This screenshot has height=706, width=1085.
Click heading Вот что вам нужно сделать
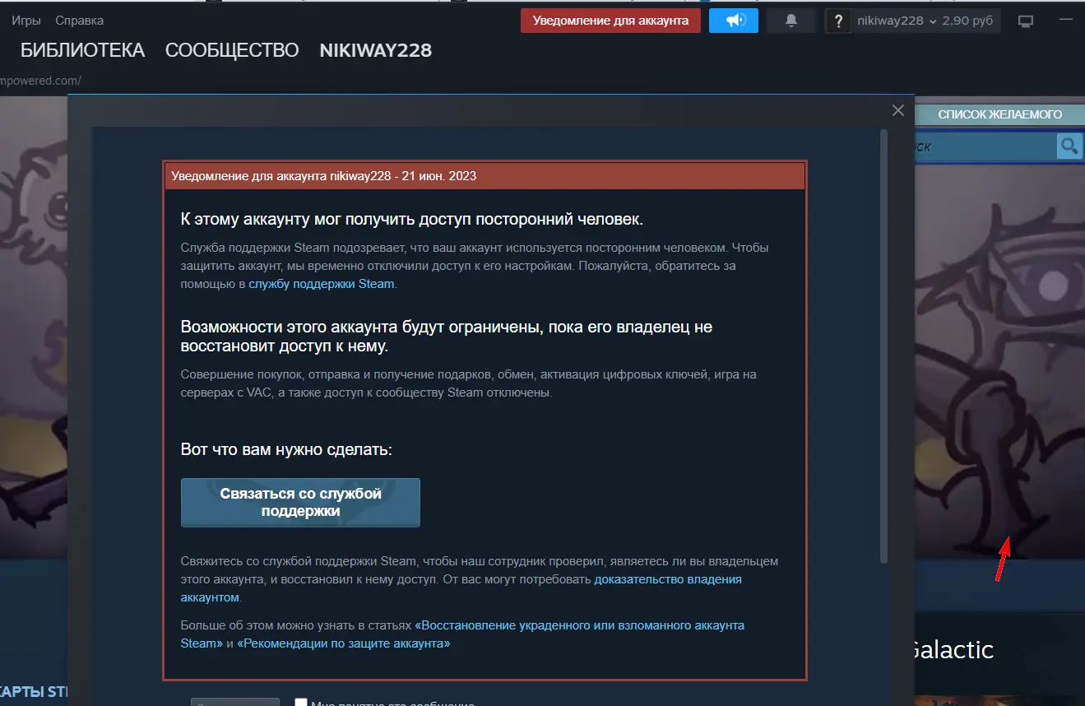[286, 450]
